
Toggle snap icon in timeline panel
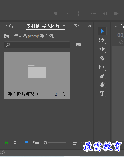(121, 42)
